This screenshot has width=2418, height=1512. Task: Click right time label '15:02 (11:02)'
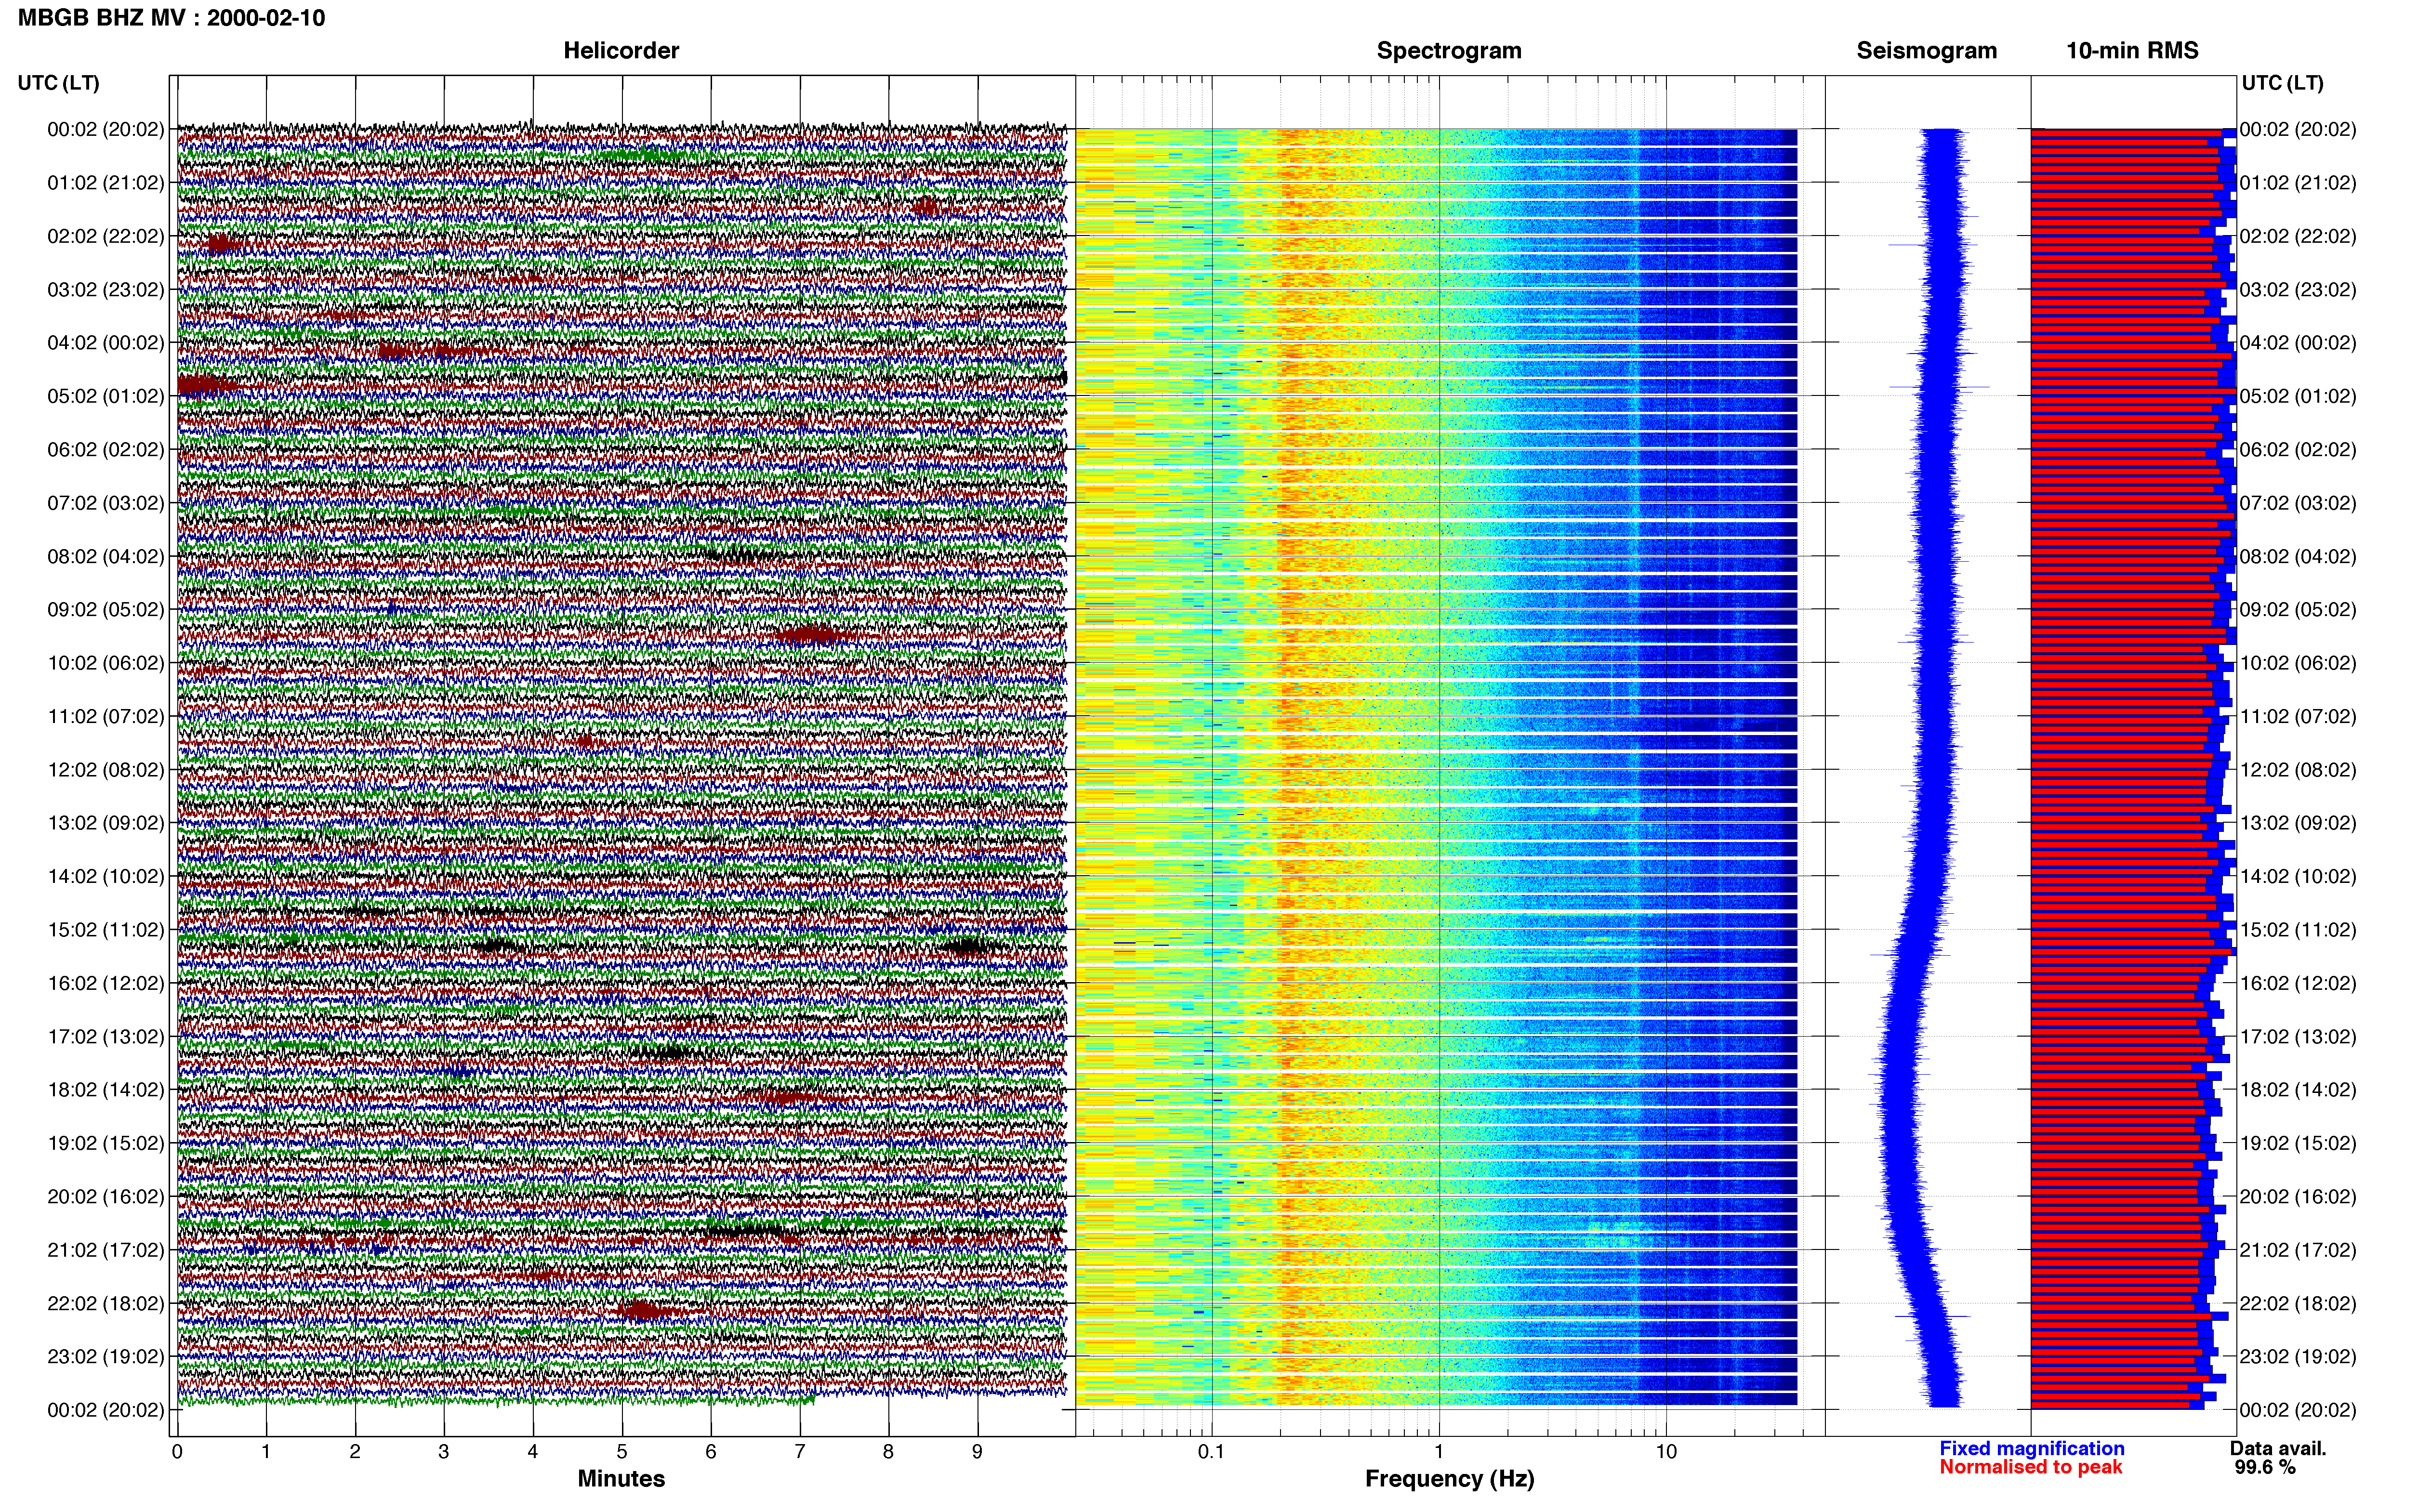pos(2298,930)
